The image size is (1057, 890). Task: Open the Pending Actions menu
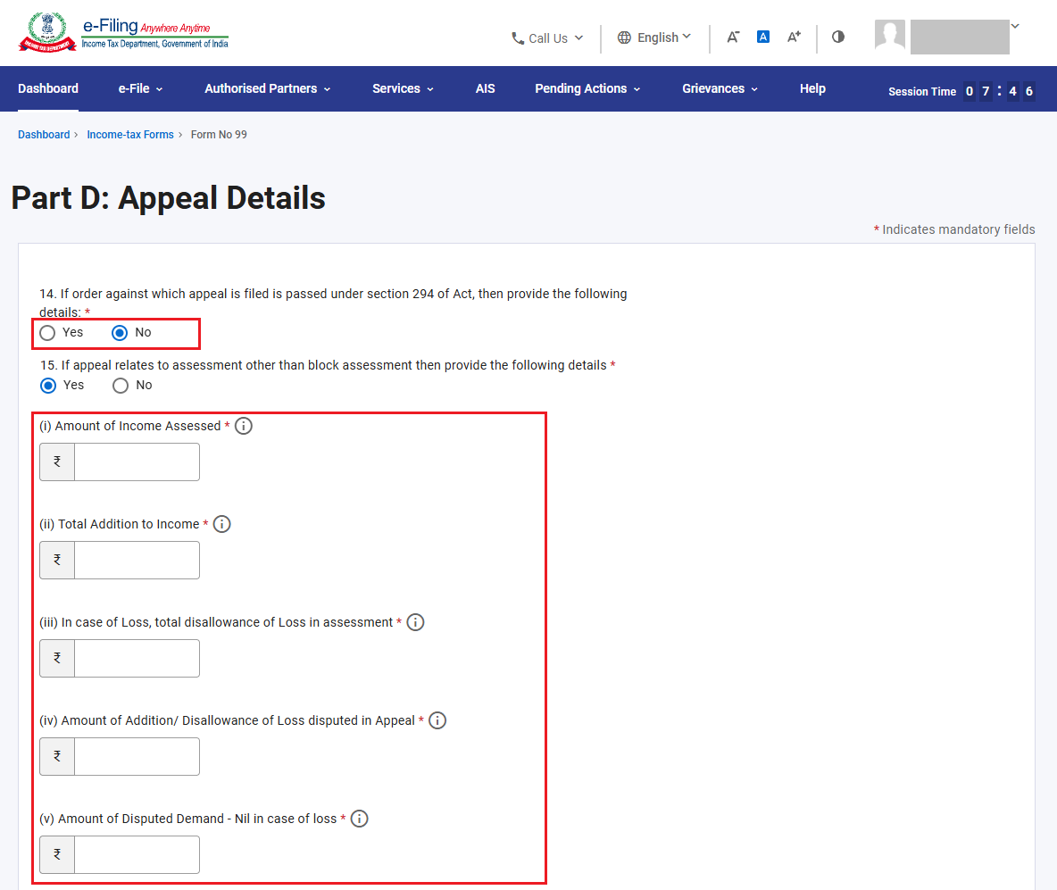pyautogui.click(x=587, y=89)
